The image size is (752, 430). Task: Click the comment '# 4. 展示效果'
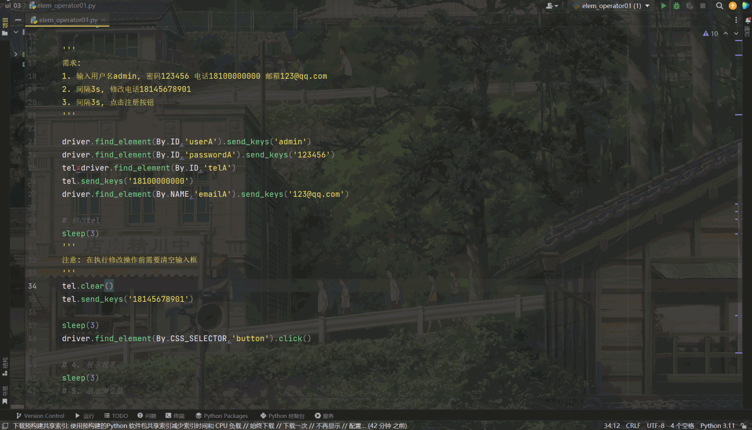[x=89, y=365]
